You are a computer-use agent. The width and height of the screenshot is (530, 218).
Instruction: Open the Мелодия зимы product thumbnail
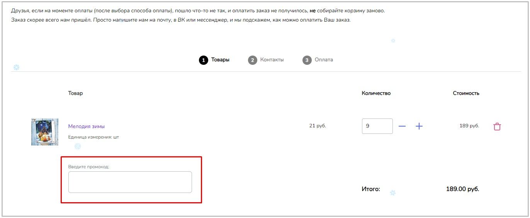coord(45,132)
